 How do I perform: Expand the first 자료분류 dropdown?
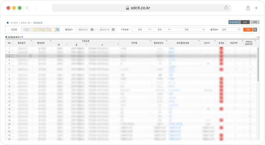pyautogui.click(x=141, y=29)
